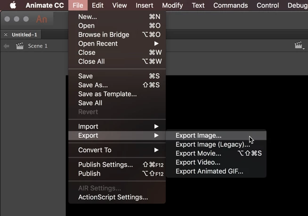Select Export Image (Legacy)...

[x=216, y=145]
